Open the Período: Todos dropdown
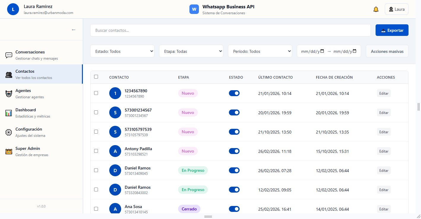This screenshot has width=421, height=219. pos(260,51)
